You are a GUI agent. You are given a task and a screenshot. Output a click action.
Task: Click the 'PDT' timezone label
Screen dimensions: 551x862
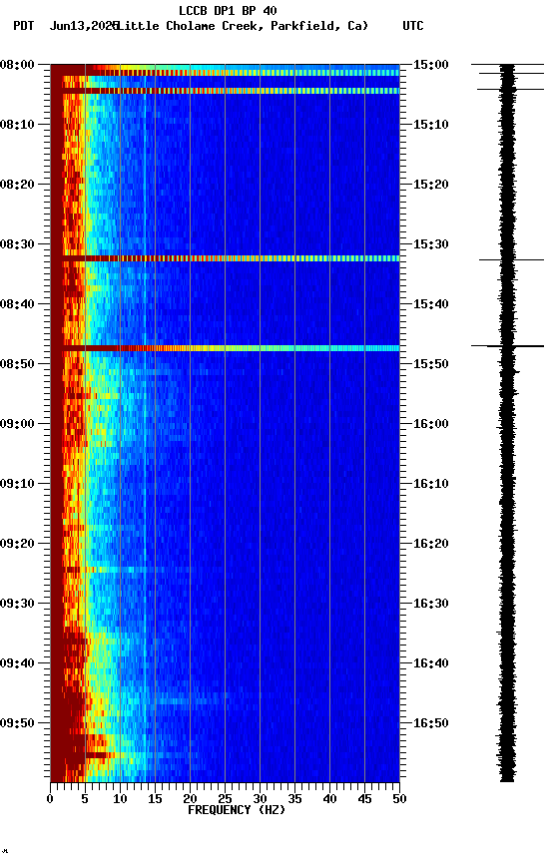point(24,26)
